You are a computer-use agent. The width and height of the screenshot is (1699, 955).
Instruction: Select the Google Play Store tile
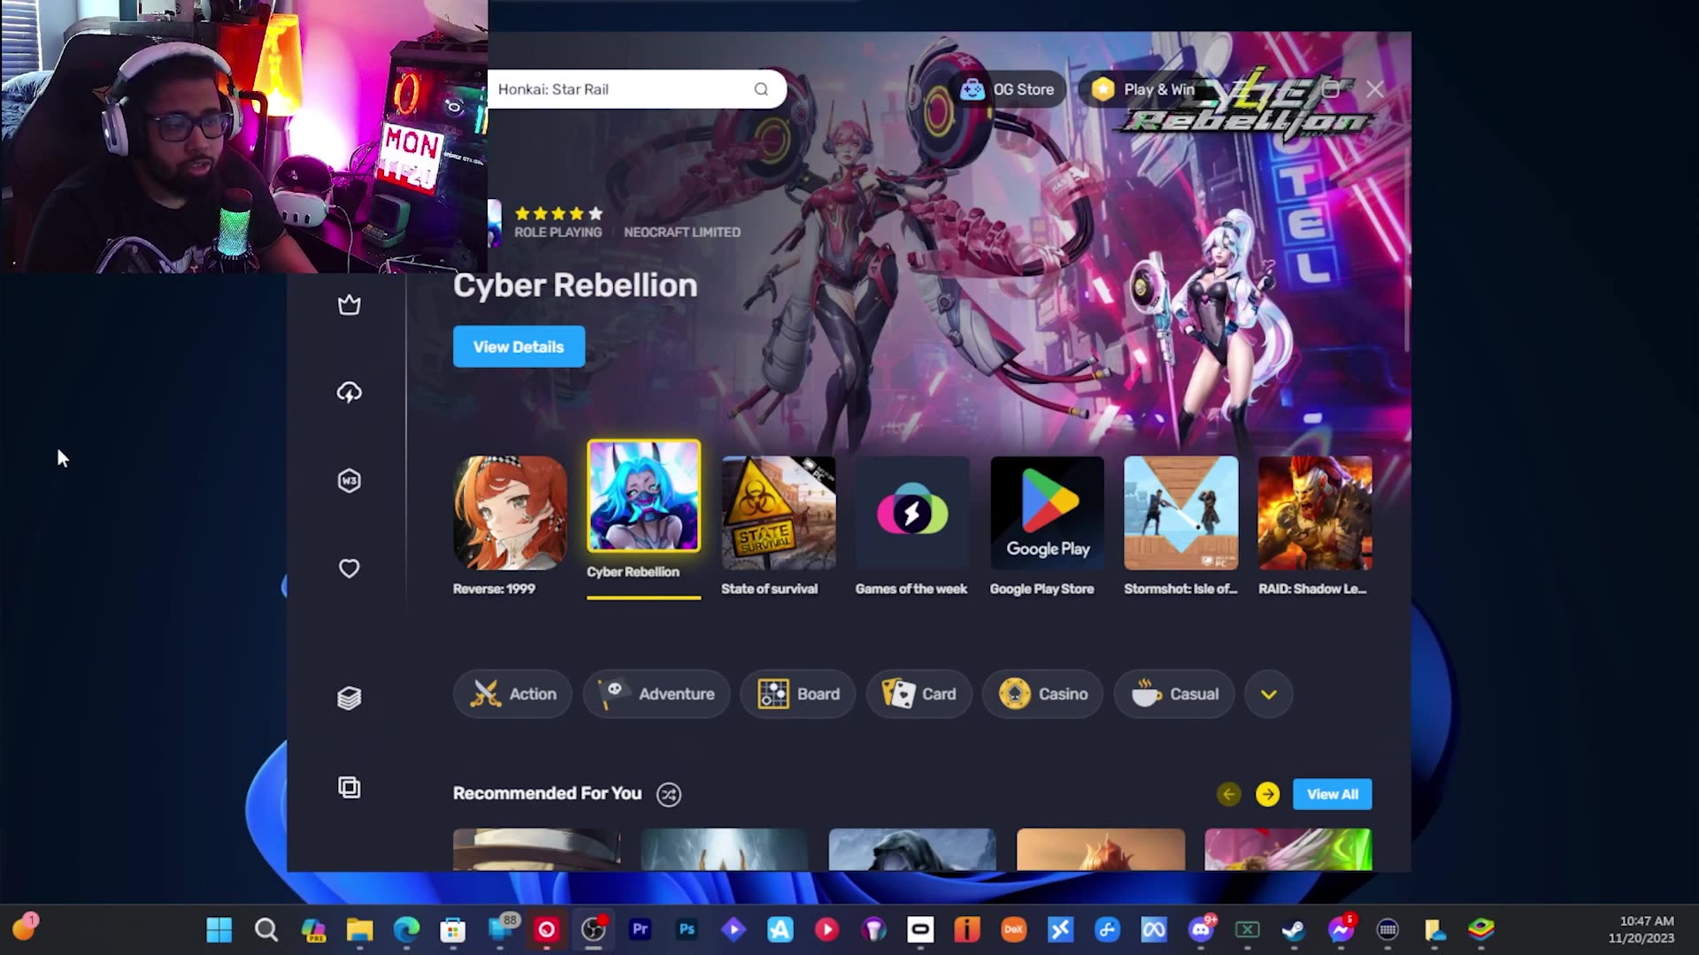[x=1047, y=511]
